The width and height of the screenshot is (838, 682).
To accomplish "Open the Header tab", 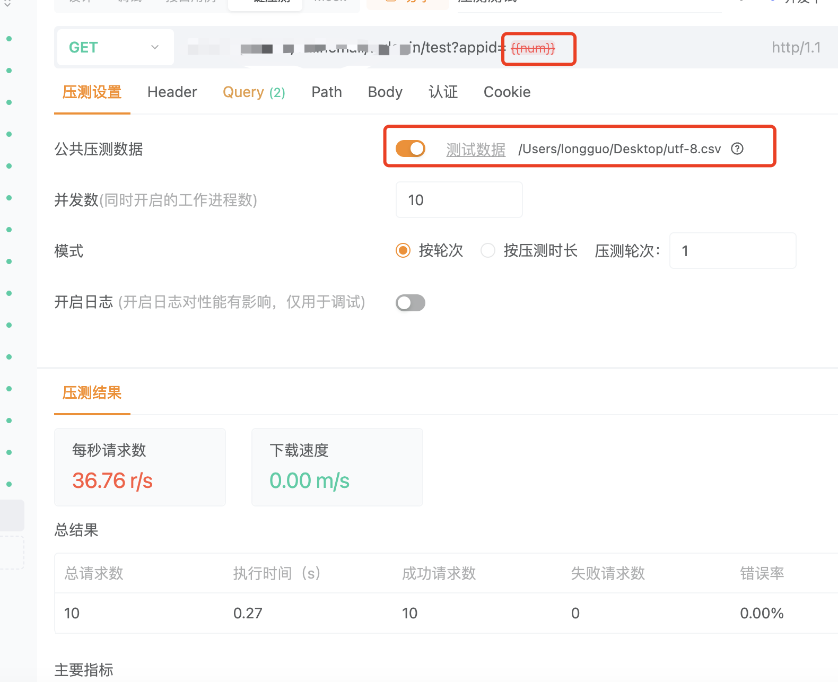I will tap(172, 92).
